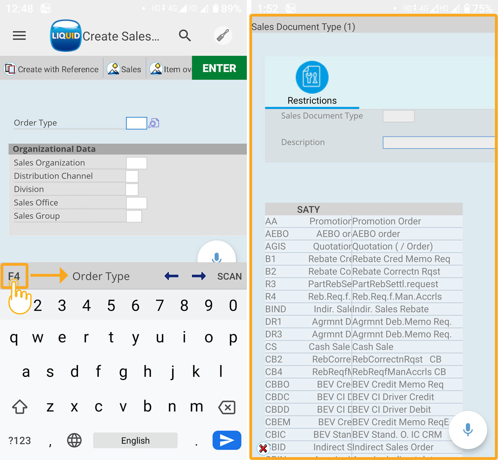Focus the Sales Organization field

136,163
